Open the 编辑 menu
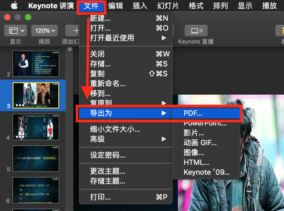The height and width of the screenshot is (211, 284). (116, 6)
